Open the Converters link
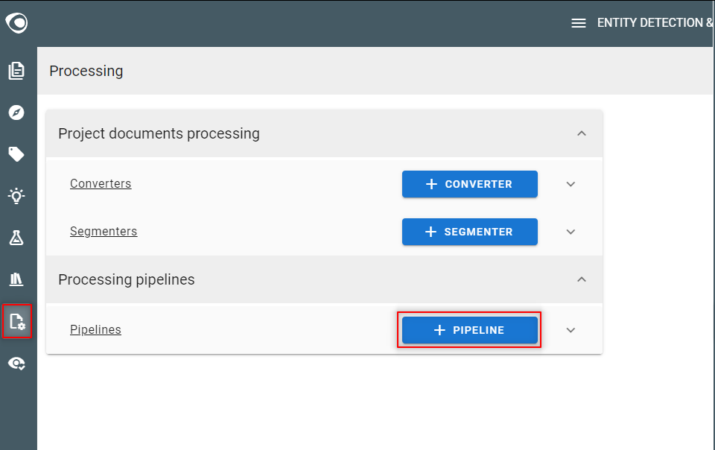715x450 pixels. [101, 184]
